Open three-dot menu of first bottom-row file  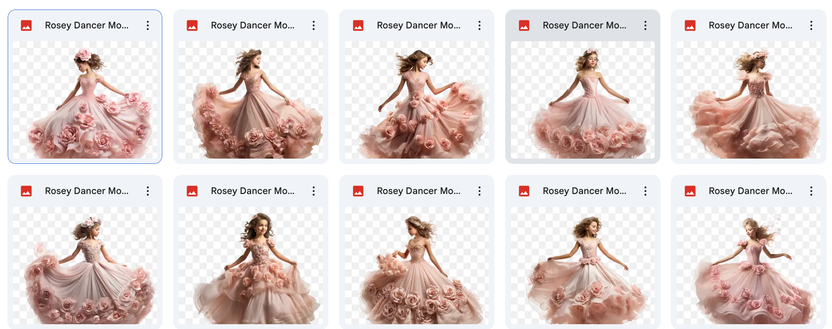[x=147, y=191]
